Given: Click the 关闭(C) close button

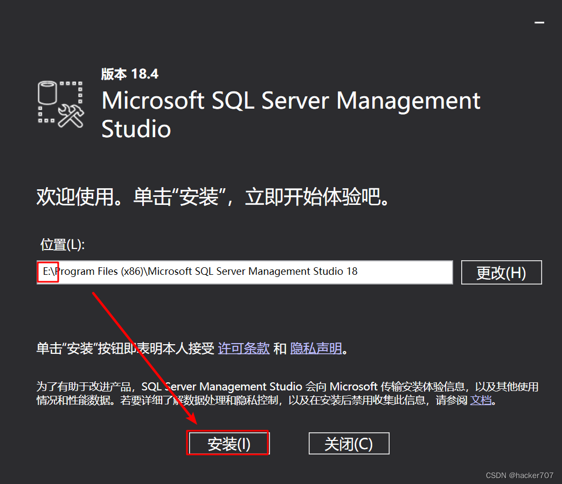Looking at the screenshot, I should (x=349, y=444).
